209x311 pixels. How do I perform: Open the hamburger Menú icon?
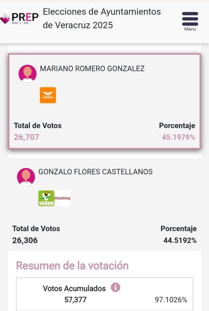(x=190, y=19)
